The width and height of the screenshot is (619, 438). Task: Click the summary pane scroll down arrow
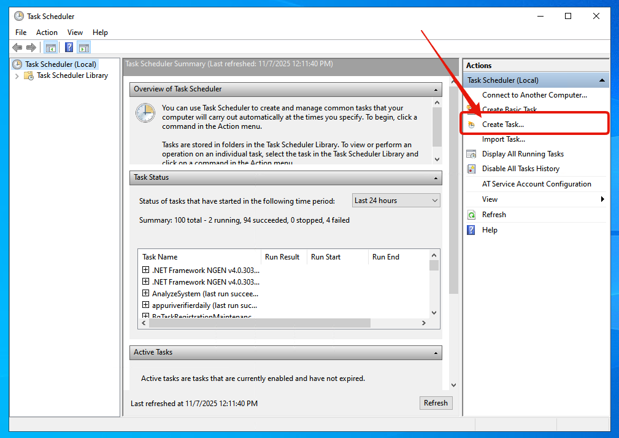[x=453, y=385]
